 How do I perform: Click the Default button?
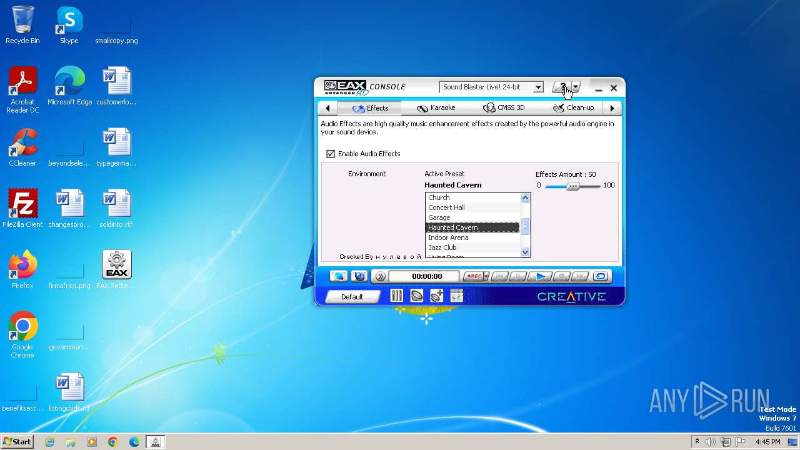(352, 297)
